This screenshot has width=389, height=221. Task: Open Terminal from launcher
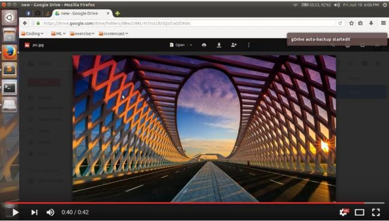pos(10,87)
